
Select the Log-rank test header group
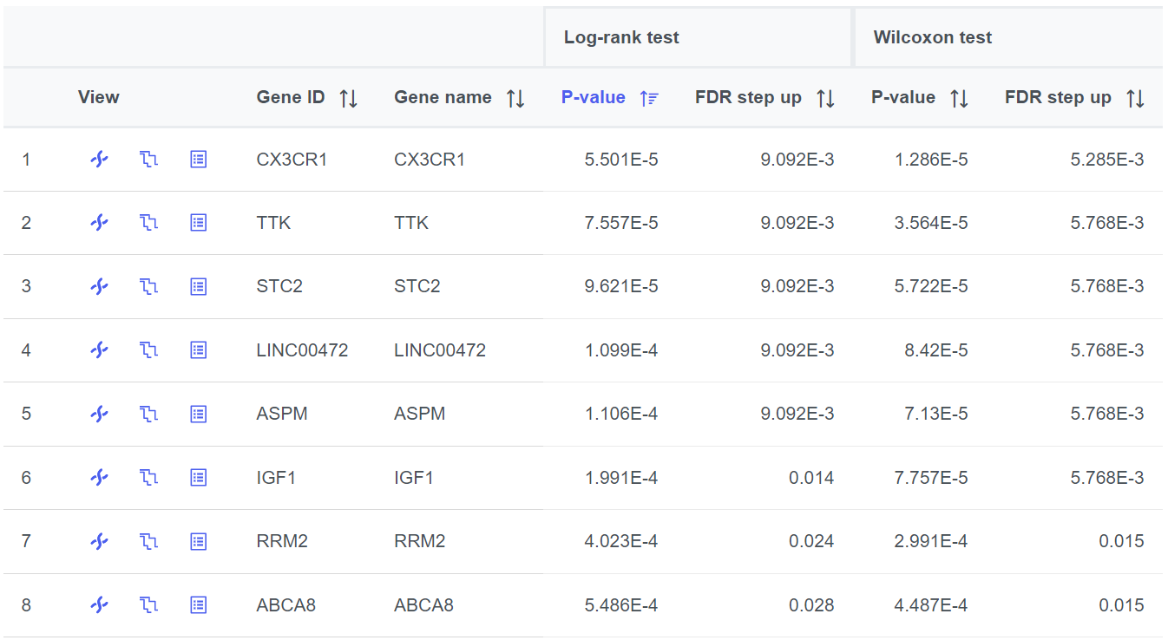pos(621,37)
